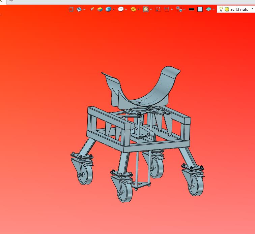The width and height of the screenshot is (255, 234).
Task: Open the view orientation dropdown arrow
Action: (84, 9)
